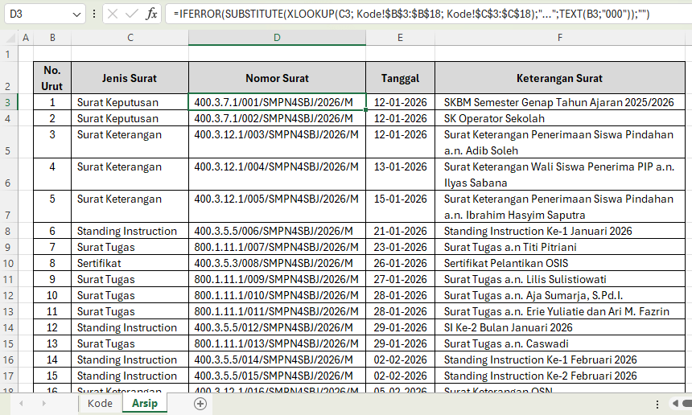This screenshot has width=692, height=415.
Task: Click 'Sertifikat' in Jenis Surat column
Action: tap(130, 263)
